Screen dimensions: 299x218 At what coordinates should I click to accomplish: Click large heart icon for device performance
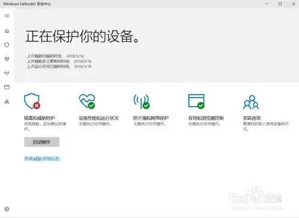pyautogui.click(x=87, y=101)
